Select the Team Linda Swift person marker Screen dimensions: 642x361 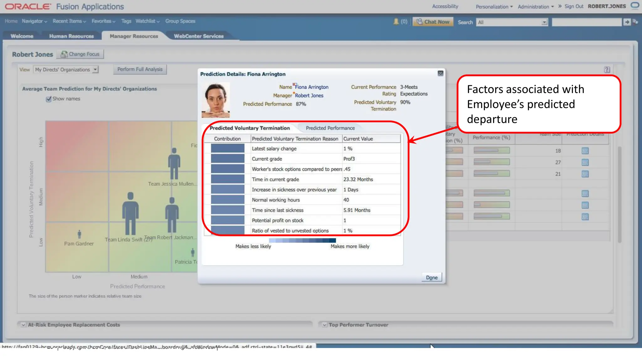click(x=130, y=213)
